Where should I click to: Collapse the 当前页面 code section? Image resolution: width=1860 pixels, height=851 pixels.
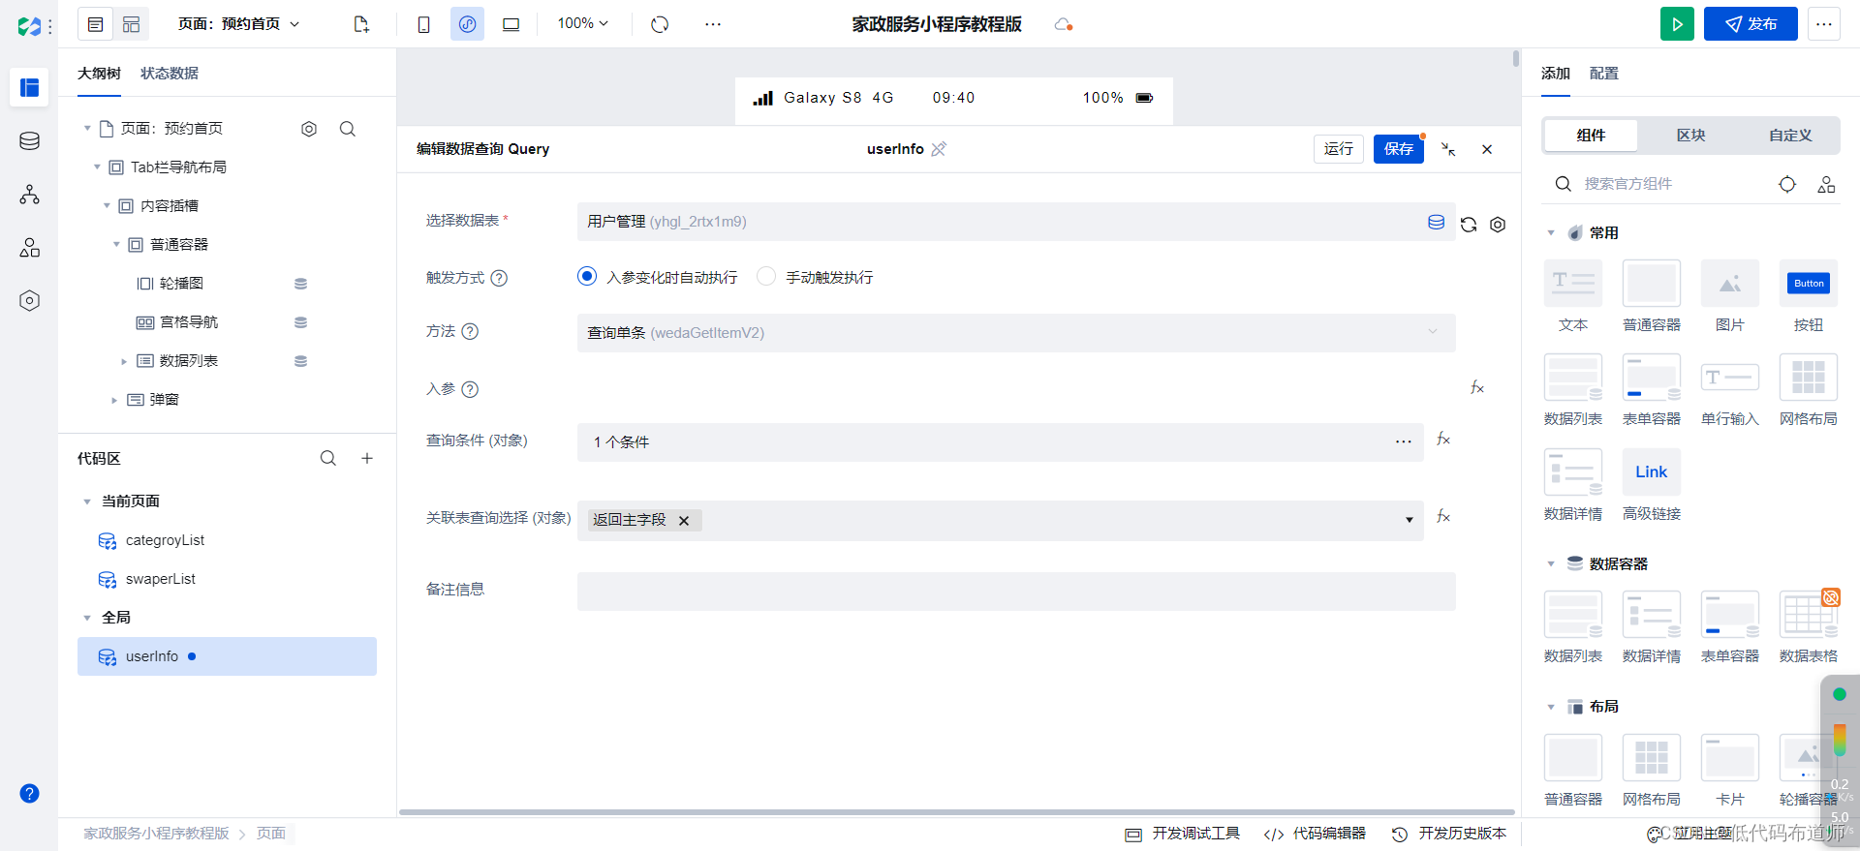[87, 501]
